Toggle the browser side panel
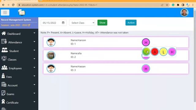 tap(183, 5)
